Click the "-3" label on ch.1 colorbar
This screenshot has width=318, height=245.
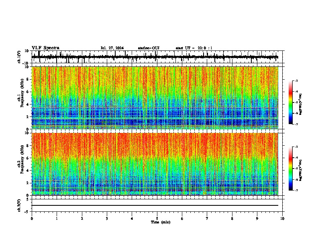tap(296, 81)
